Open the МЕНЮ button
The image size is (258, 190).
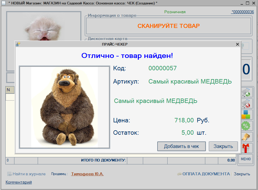coord(246,159)
